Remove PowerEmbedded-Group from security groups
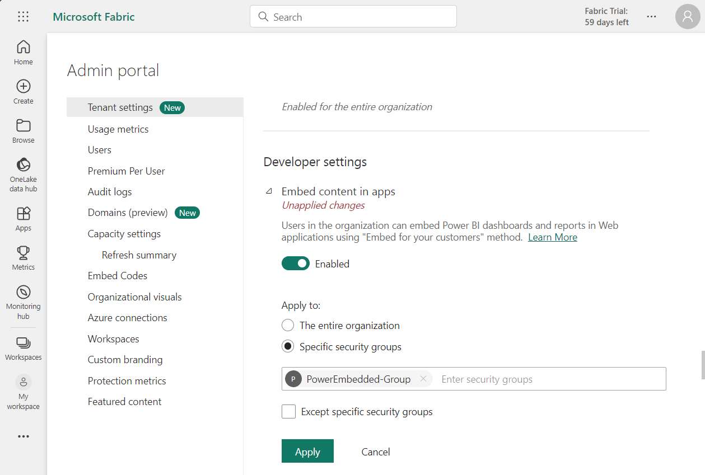This screenshot has height=475, width=705. point(423,379)
